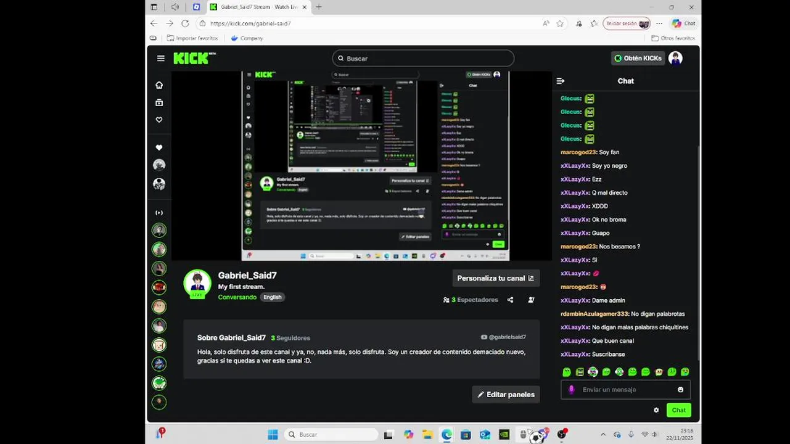Image resolution: width=790 pixels, height=444 pixels.
Task: Open chat settings gear icon
Action: (656, 410)
